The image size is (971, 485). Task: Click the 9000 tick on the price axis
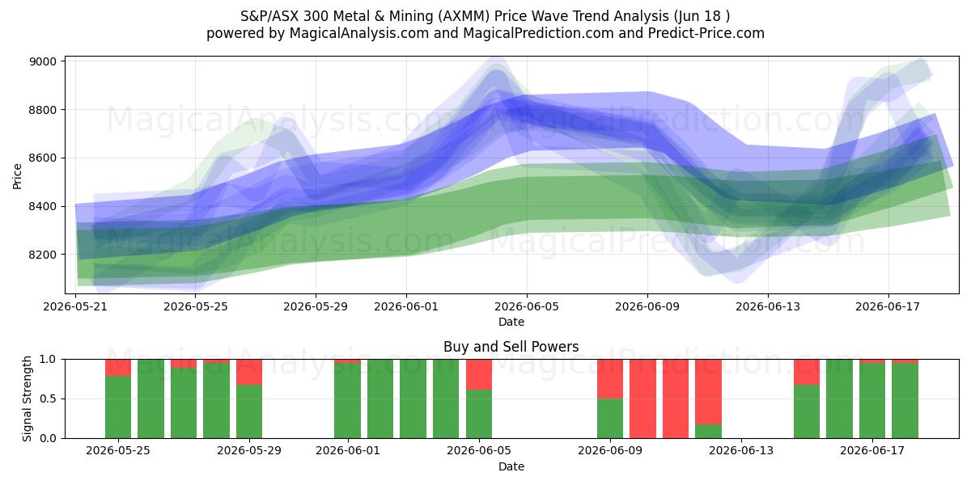click(44, 61)
